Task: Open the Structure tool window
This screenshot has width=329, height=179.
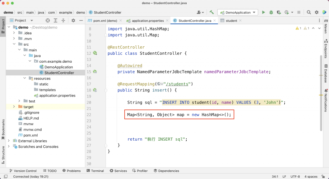Action: (3, 155)
